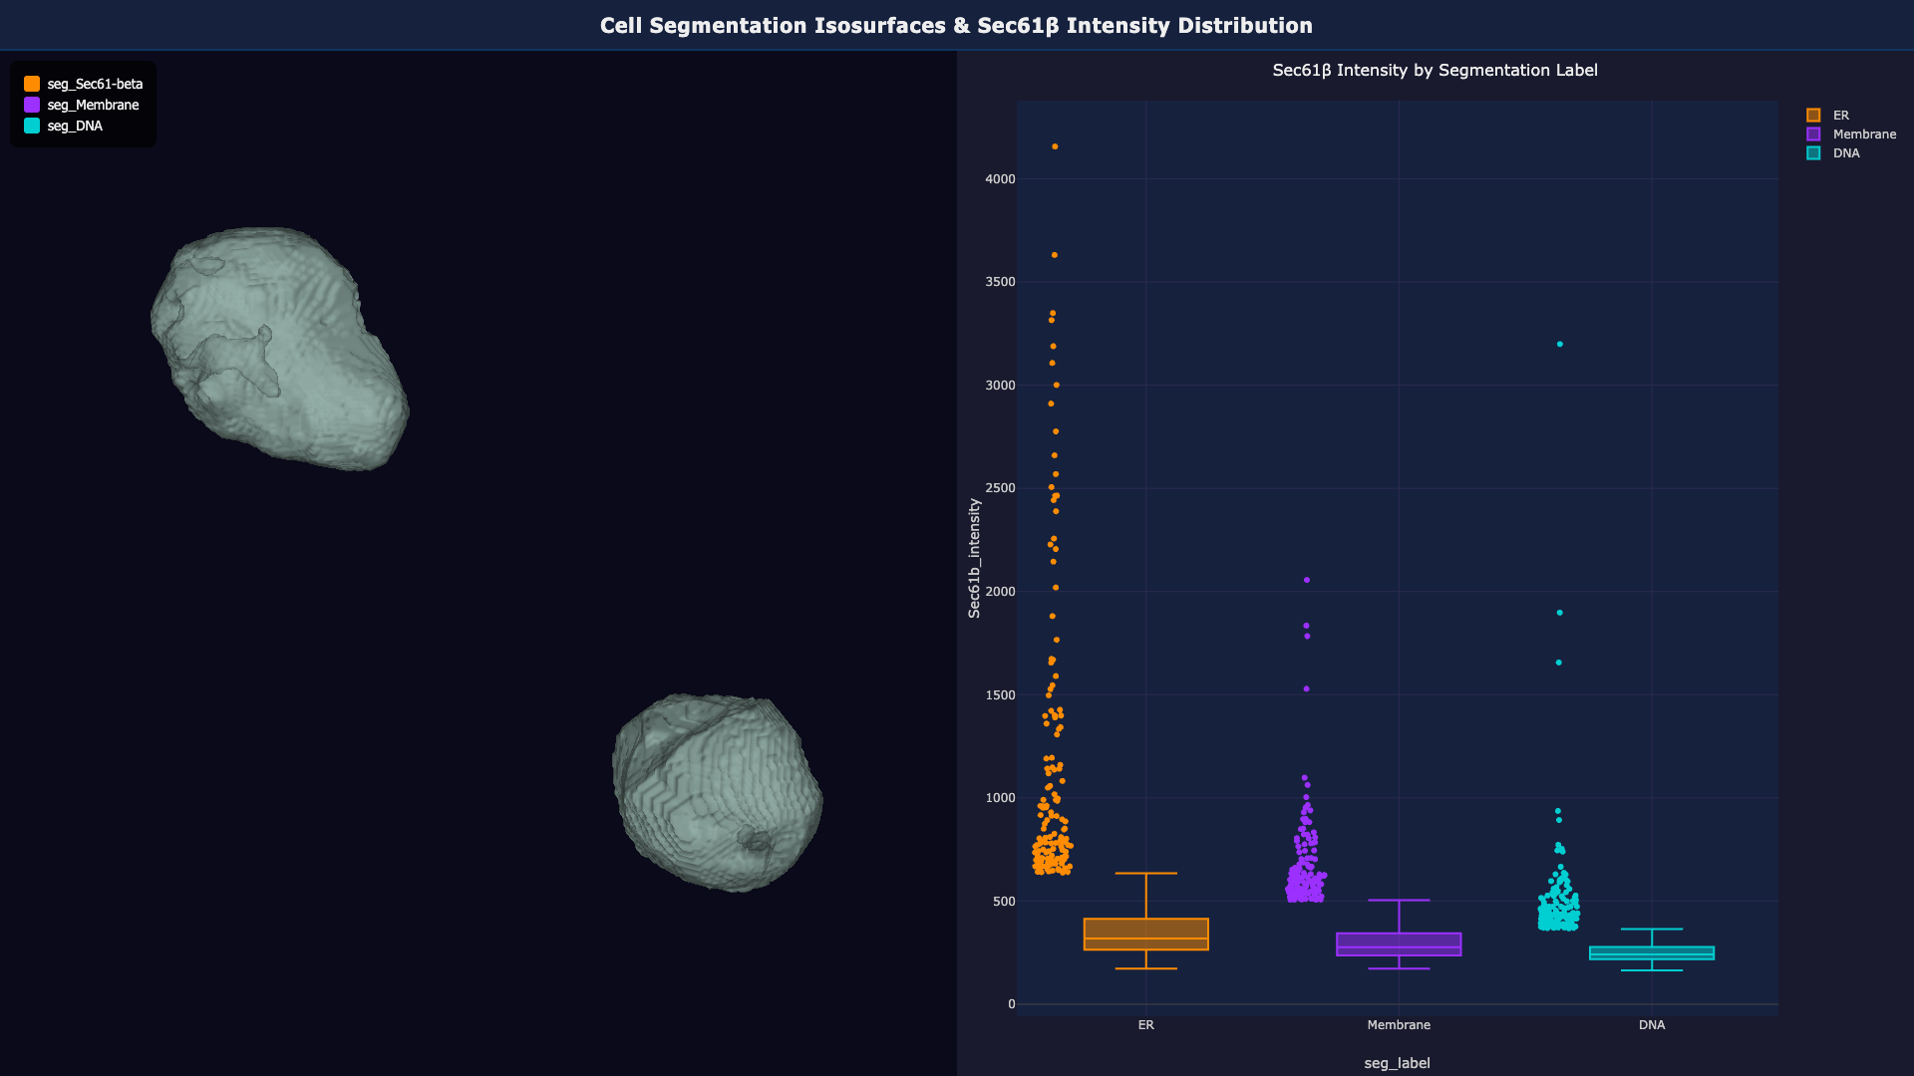Click the purple Membrane box plot
The width and height of the screenshot is (1914, 1076).
click(1399, 943)
